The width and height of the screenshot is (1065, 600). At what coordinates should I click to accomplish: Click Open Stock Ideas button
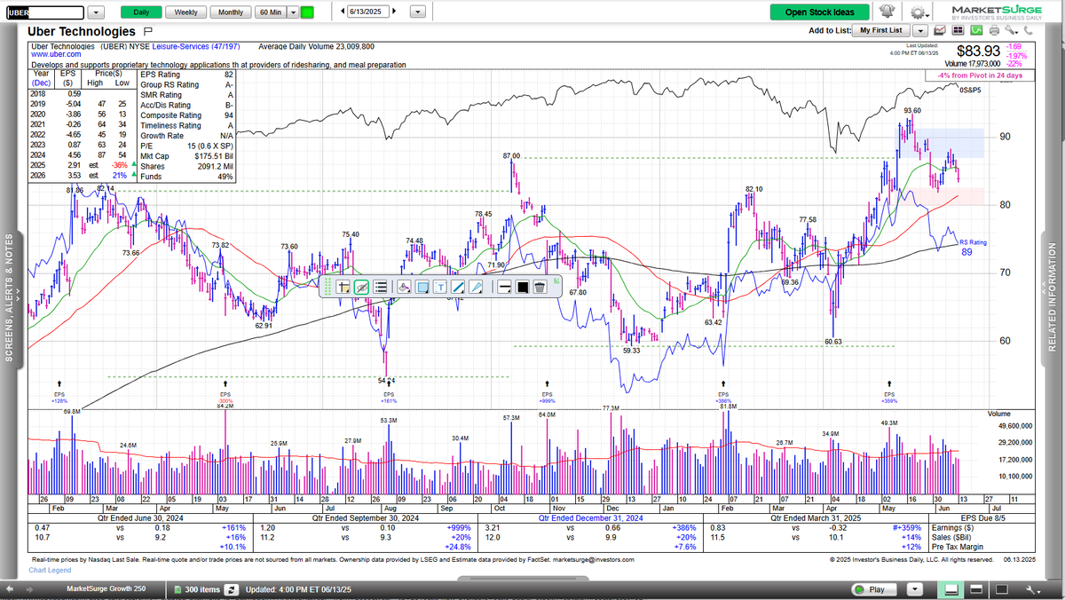click(x=819, y=12)
